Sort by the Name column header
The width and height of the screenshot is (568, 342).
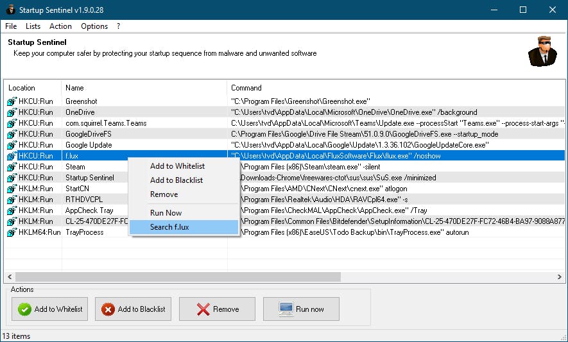(x=144, y=88)
